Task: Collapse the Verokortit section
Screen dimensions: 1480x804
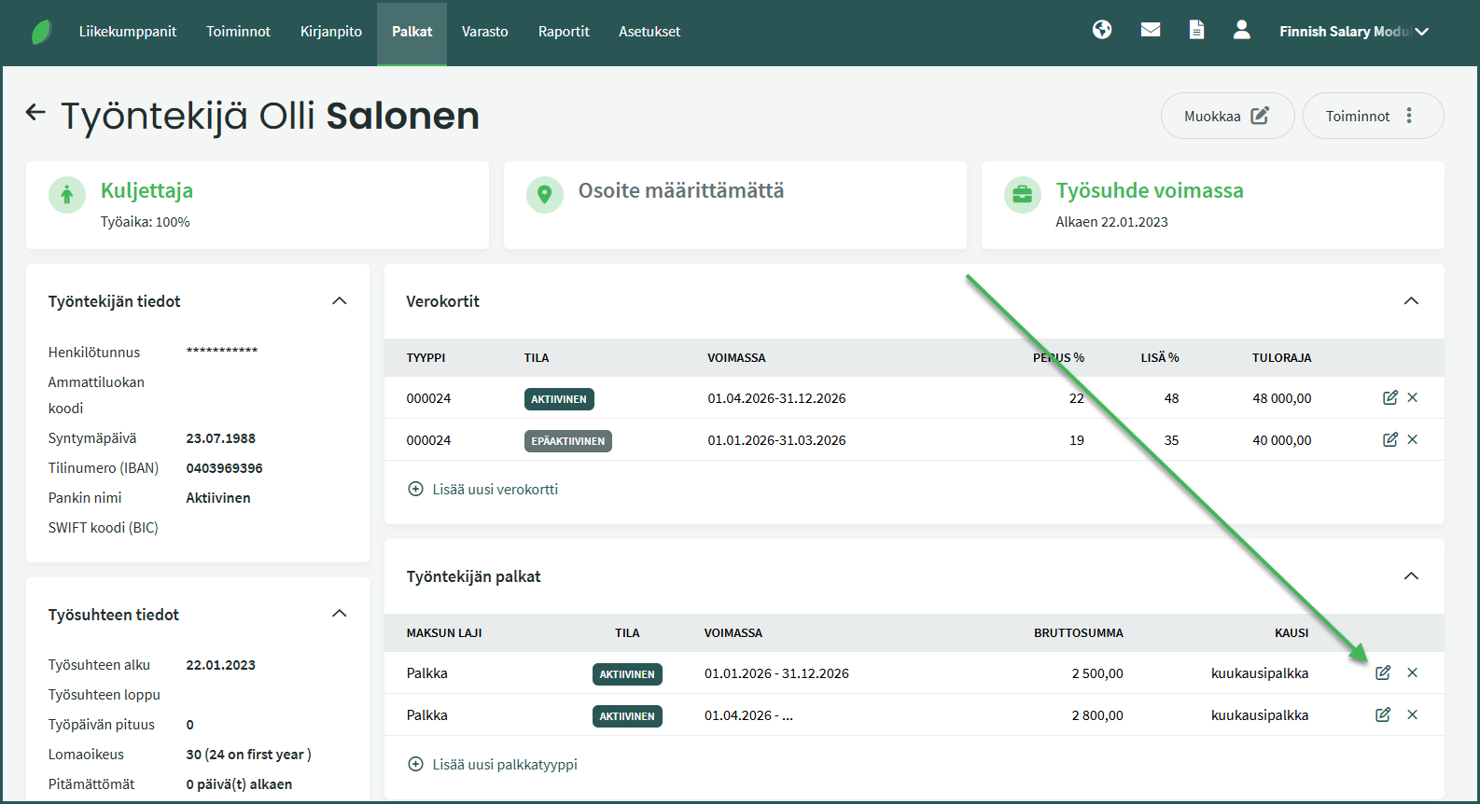Action: 1411,301
